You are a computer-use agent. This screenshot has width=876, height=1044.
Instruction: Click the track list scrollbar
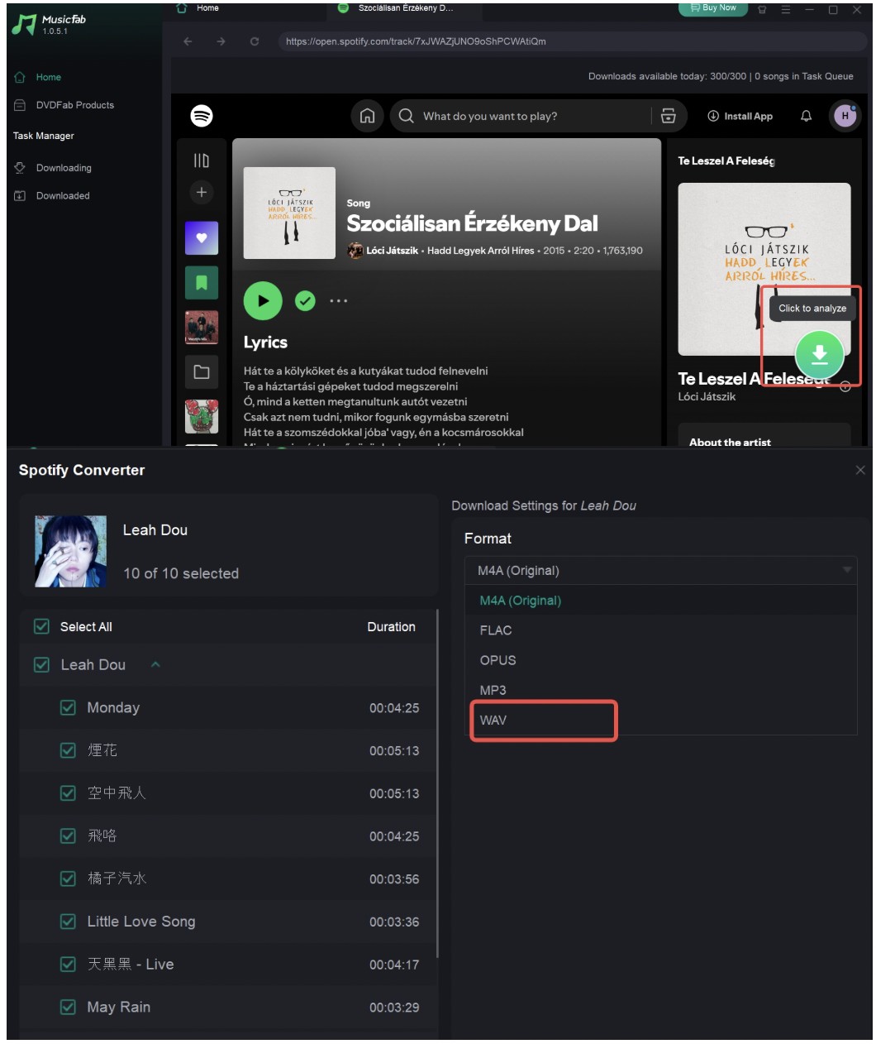436,784
